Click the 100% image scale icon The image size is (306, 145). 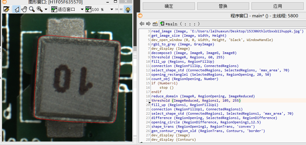[88, 9]
